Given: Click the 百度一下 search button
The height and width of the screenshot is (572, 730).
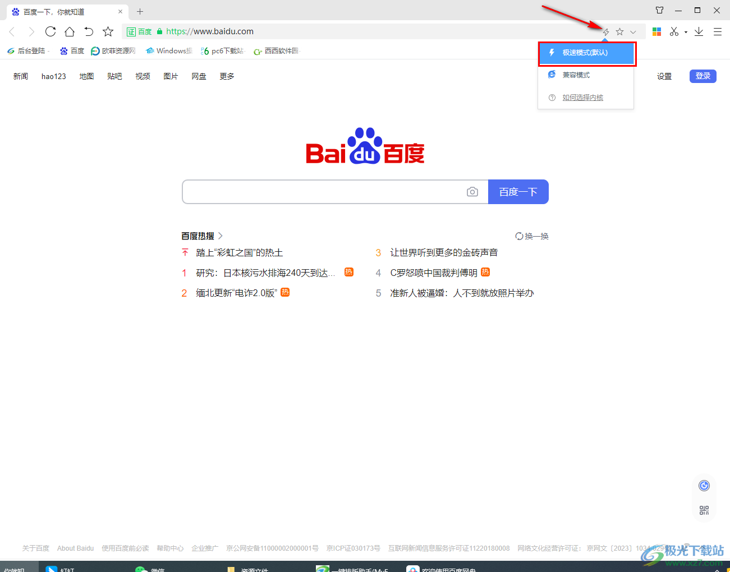Looking at the screenshot, I should [x=518, y=192].
